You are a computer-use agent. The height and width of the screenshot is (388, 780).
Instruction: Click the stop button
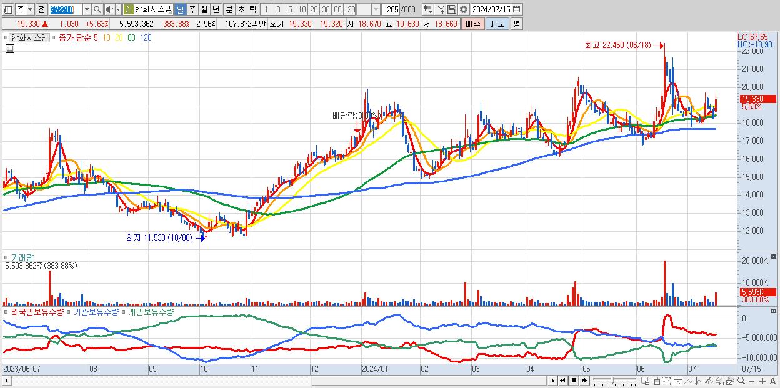coord(574,381)
